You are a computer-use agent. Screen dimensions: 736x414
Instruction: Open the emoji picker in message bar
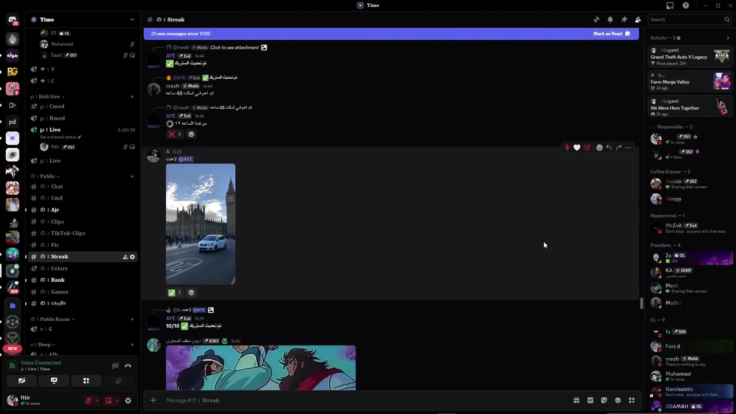coord(618,400)
